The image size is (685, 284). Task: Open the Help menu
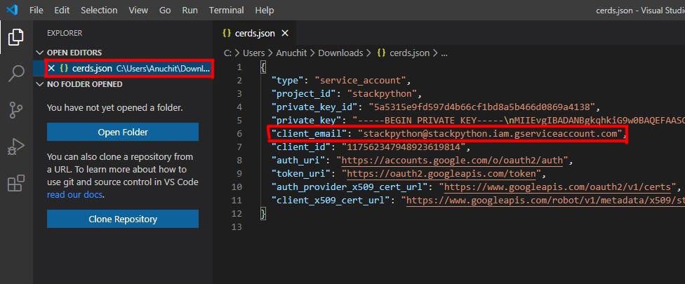265,10
